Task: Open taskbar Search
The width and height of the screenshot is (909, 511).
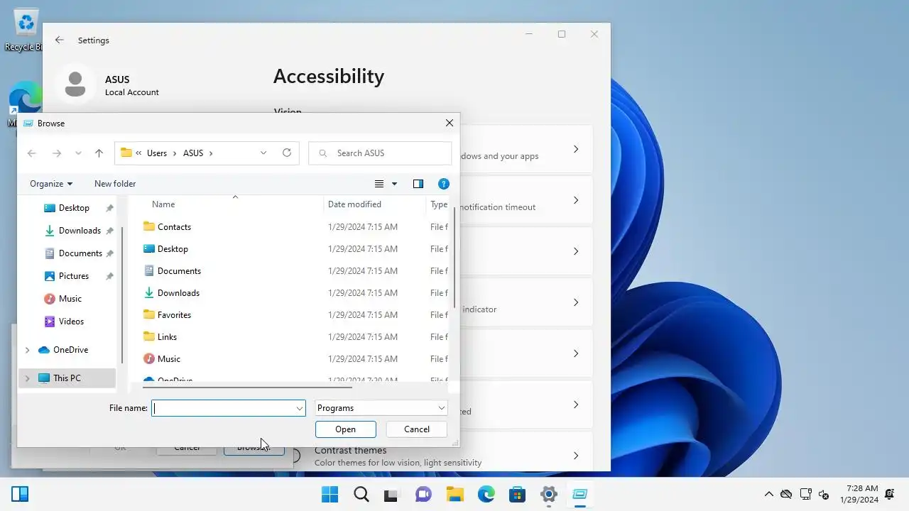Action: click(361, 494)
